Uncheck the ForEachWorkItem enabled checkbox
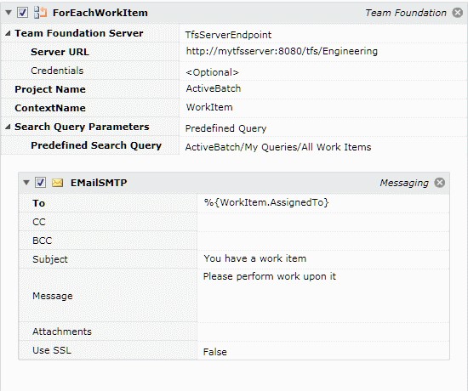The width and height of the screenshot is (468, 391). pos(22,13)
